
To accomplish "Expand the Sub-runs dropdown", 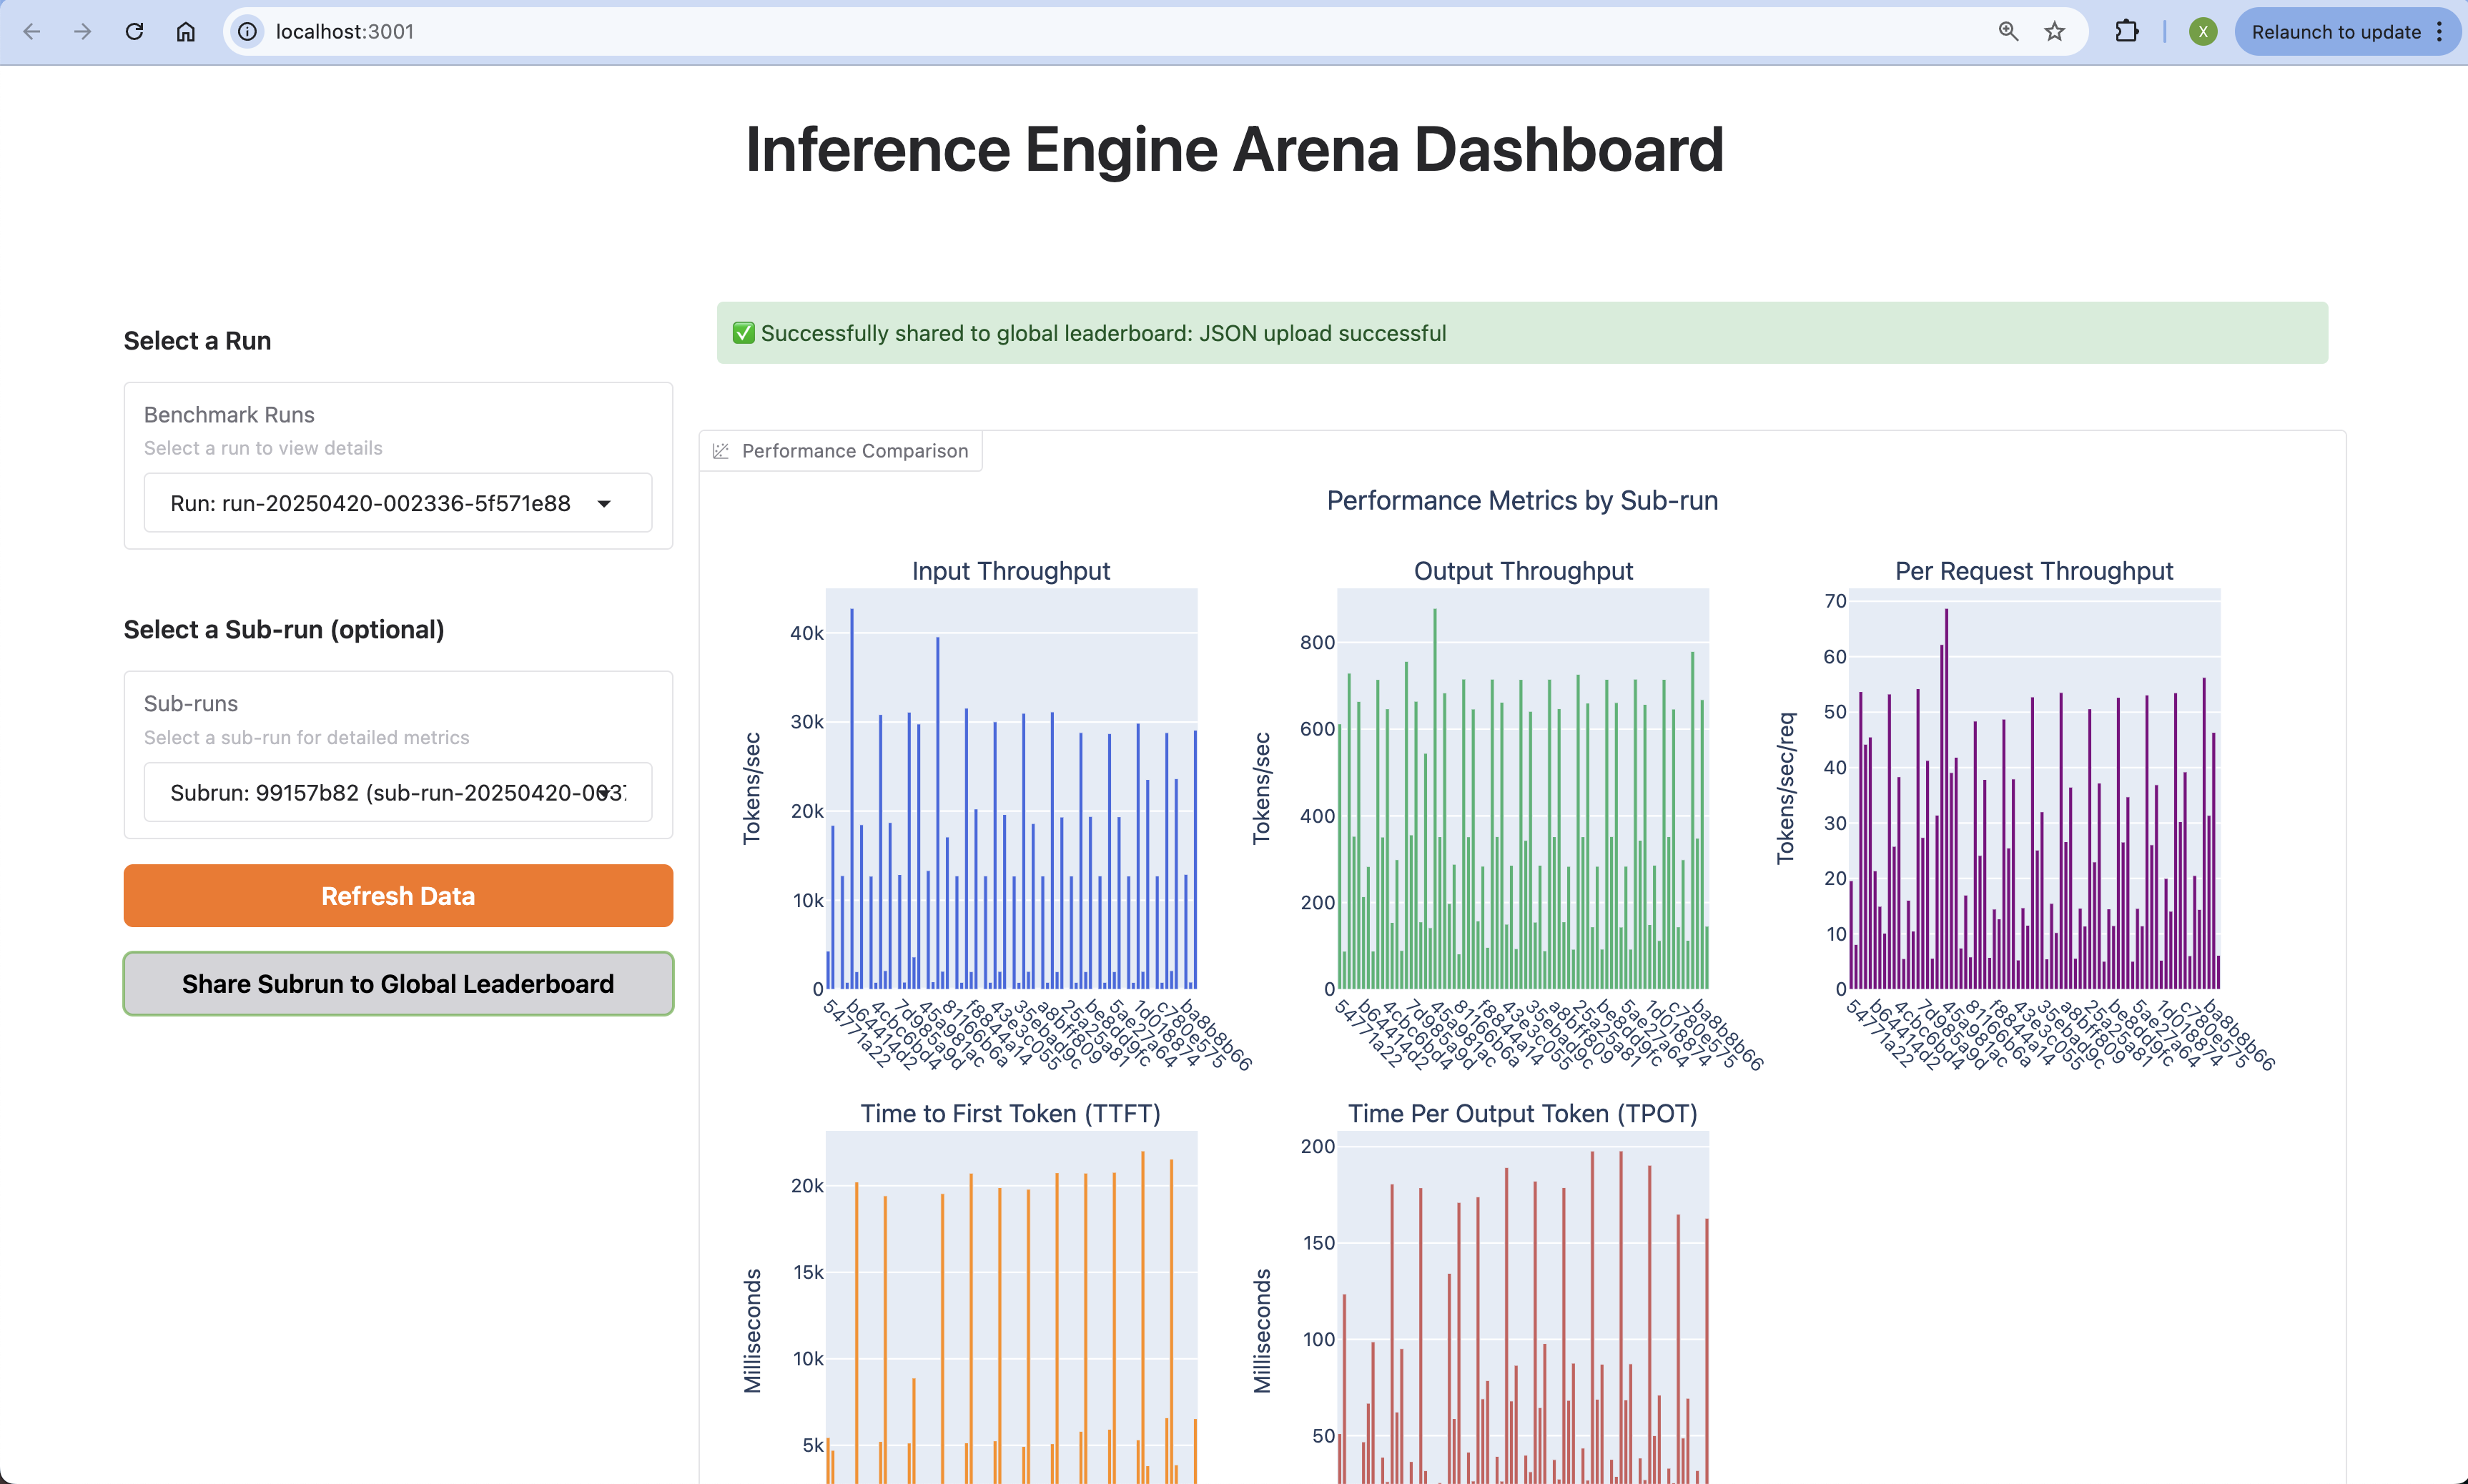I will click(397, 792).
